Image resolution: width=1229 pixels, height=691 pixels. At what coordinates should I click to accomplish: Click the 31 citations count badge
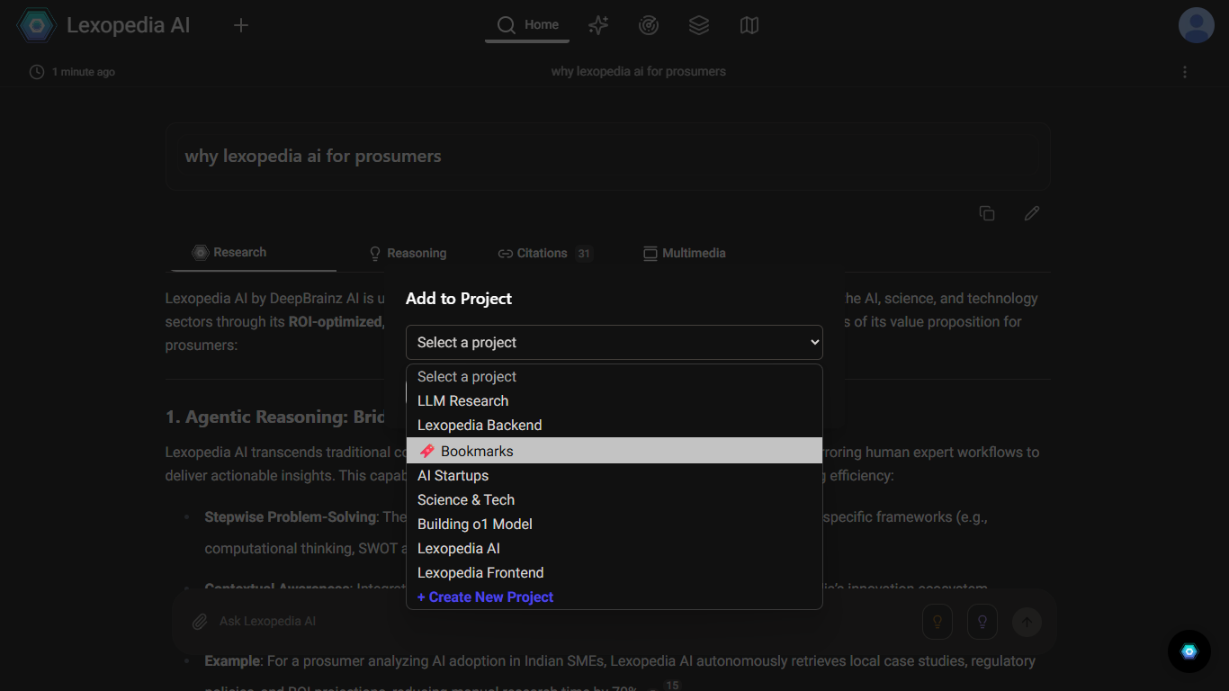pyautogui.click(x=584, y=254)
